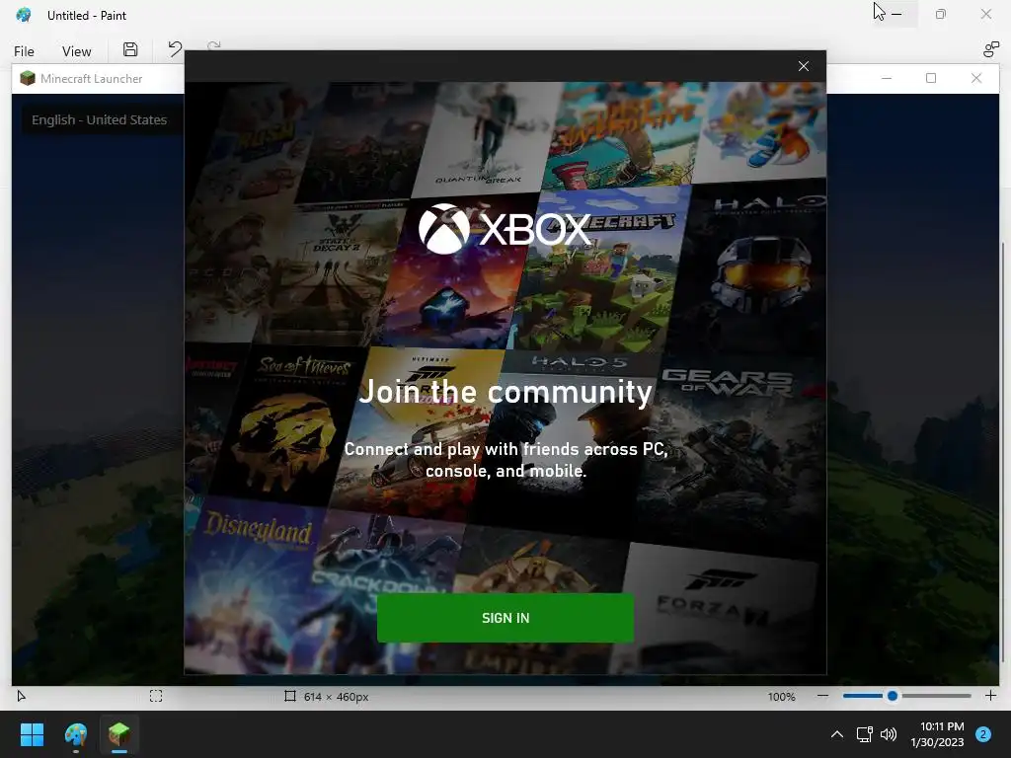Viewport: 1011px width, 758px height.
Task: Open the Windows Start menu
Action: pos(32,734)
